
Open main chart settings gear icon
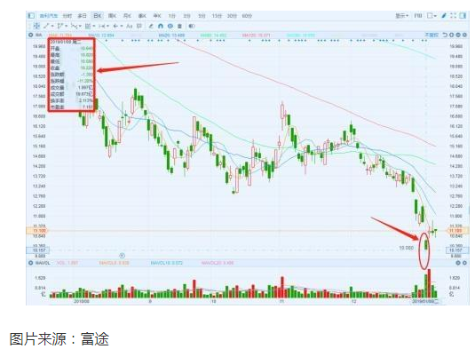click(x=464, y=36)
